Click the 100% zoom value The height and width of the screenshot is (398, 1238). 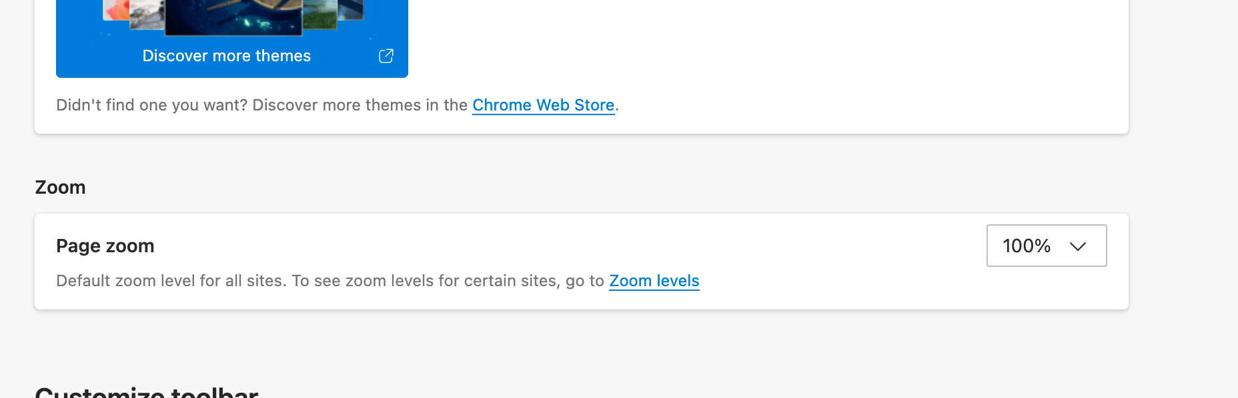coord(1026,246)
